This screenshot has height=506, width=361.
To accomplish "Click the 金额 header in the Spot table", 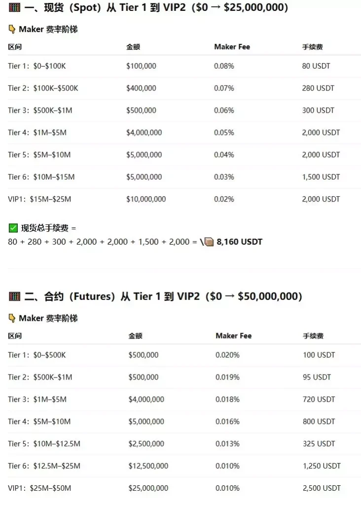I will point(133,47).
